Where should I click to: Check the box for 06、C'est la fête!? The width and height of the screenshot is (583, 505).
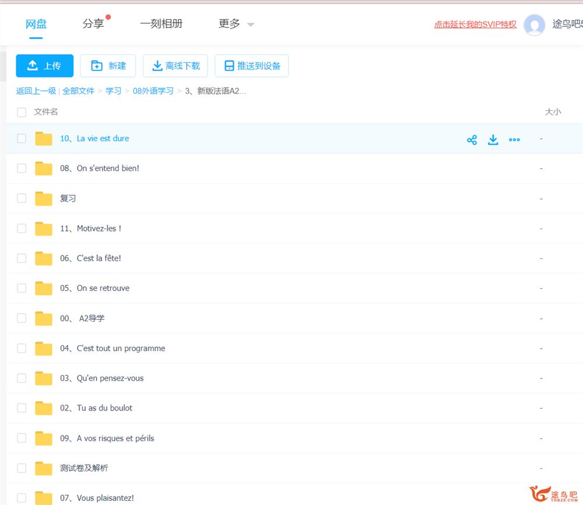pos(22,258)
